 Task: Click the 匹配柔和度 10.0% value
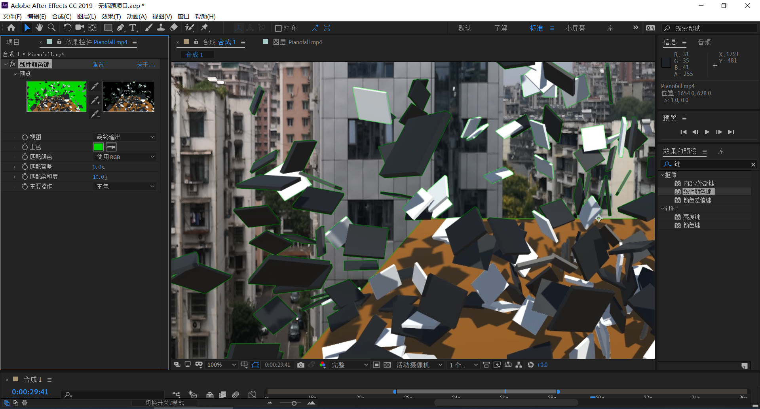[100, 177]
